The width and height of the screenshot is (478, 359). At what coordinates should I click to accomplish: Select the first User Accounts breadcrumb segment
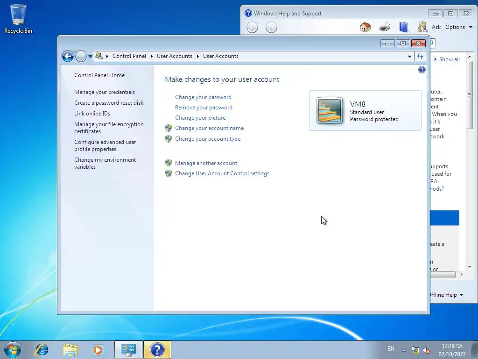point(175,56)
